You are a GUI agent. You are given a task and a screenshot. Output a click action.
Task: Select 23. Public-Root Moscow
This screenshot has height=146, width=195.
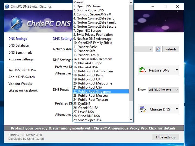coord(100,96)
